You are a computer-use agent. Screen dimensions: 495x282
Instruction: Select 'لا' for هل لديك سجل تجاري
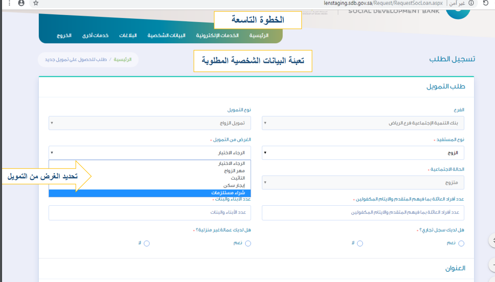(360, 243)
